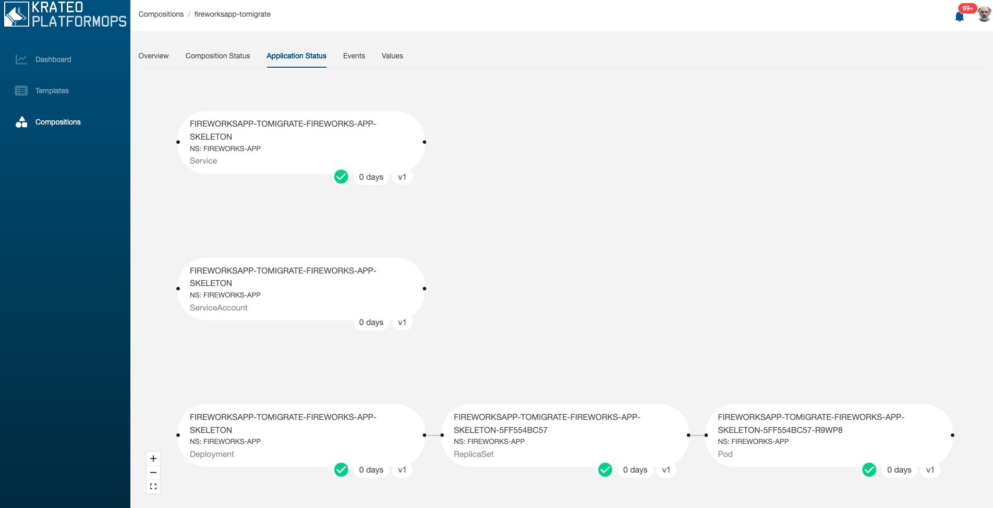This screenshot has width=993, height=508.
Task: Click the right connector dot of Pod node
Action: (952, 435)
